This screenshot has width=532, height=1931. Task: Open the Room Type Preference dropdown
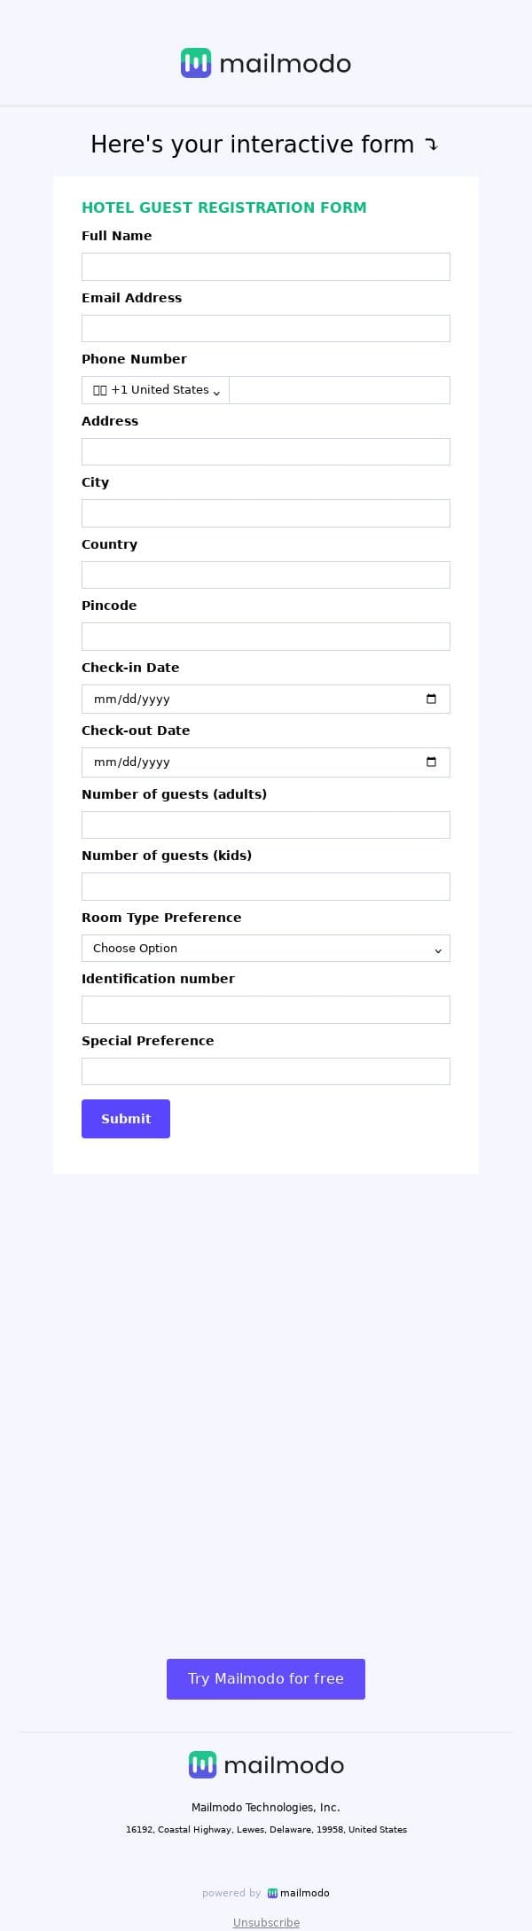(x=266, y=948)
